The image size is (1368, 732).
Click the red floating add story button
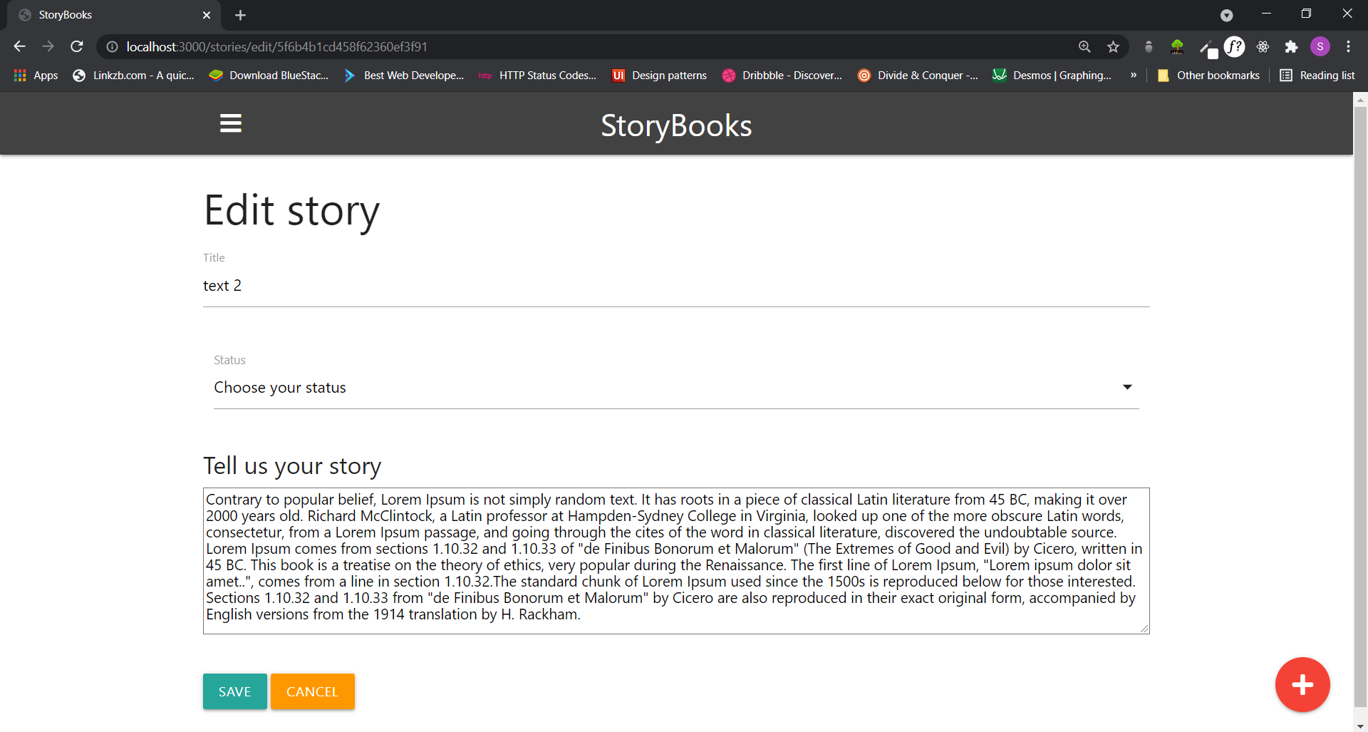pyautogui.click(x=1302, y=684)
